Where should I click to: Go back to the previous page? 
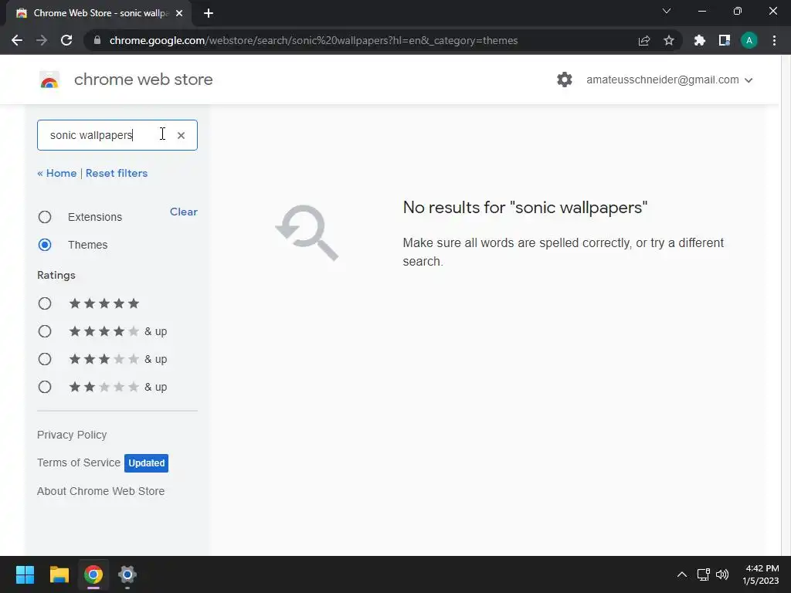coord(17,40)
